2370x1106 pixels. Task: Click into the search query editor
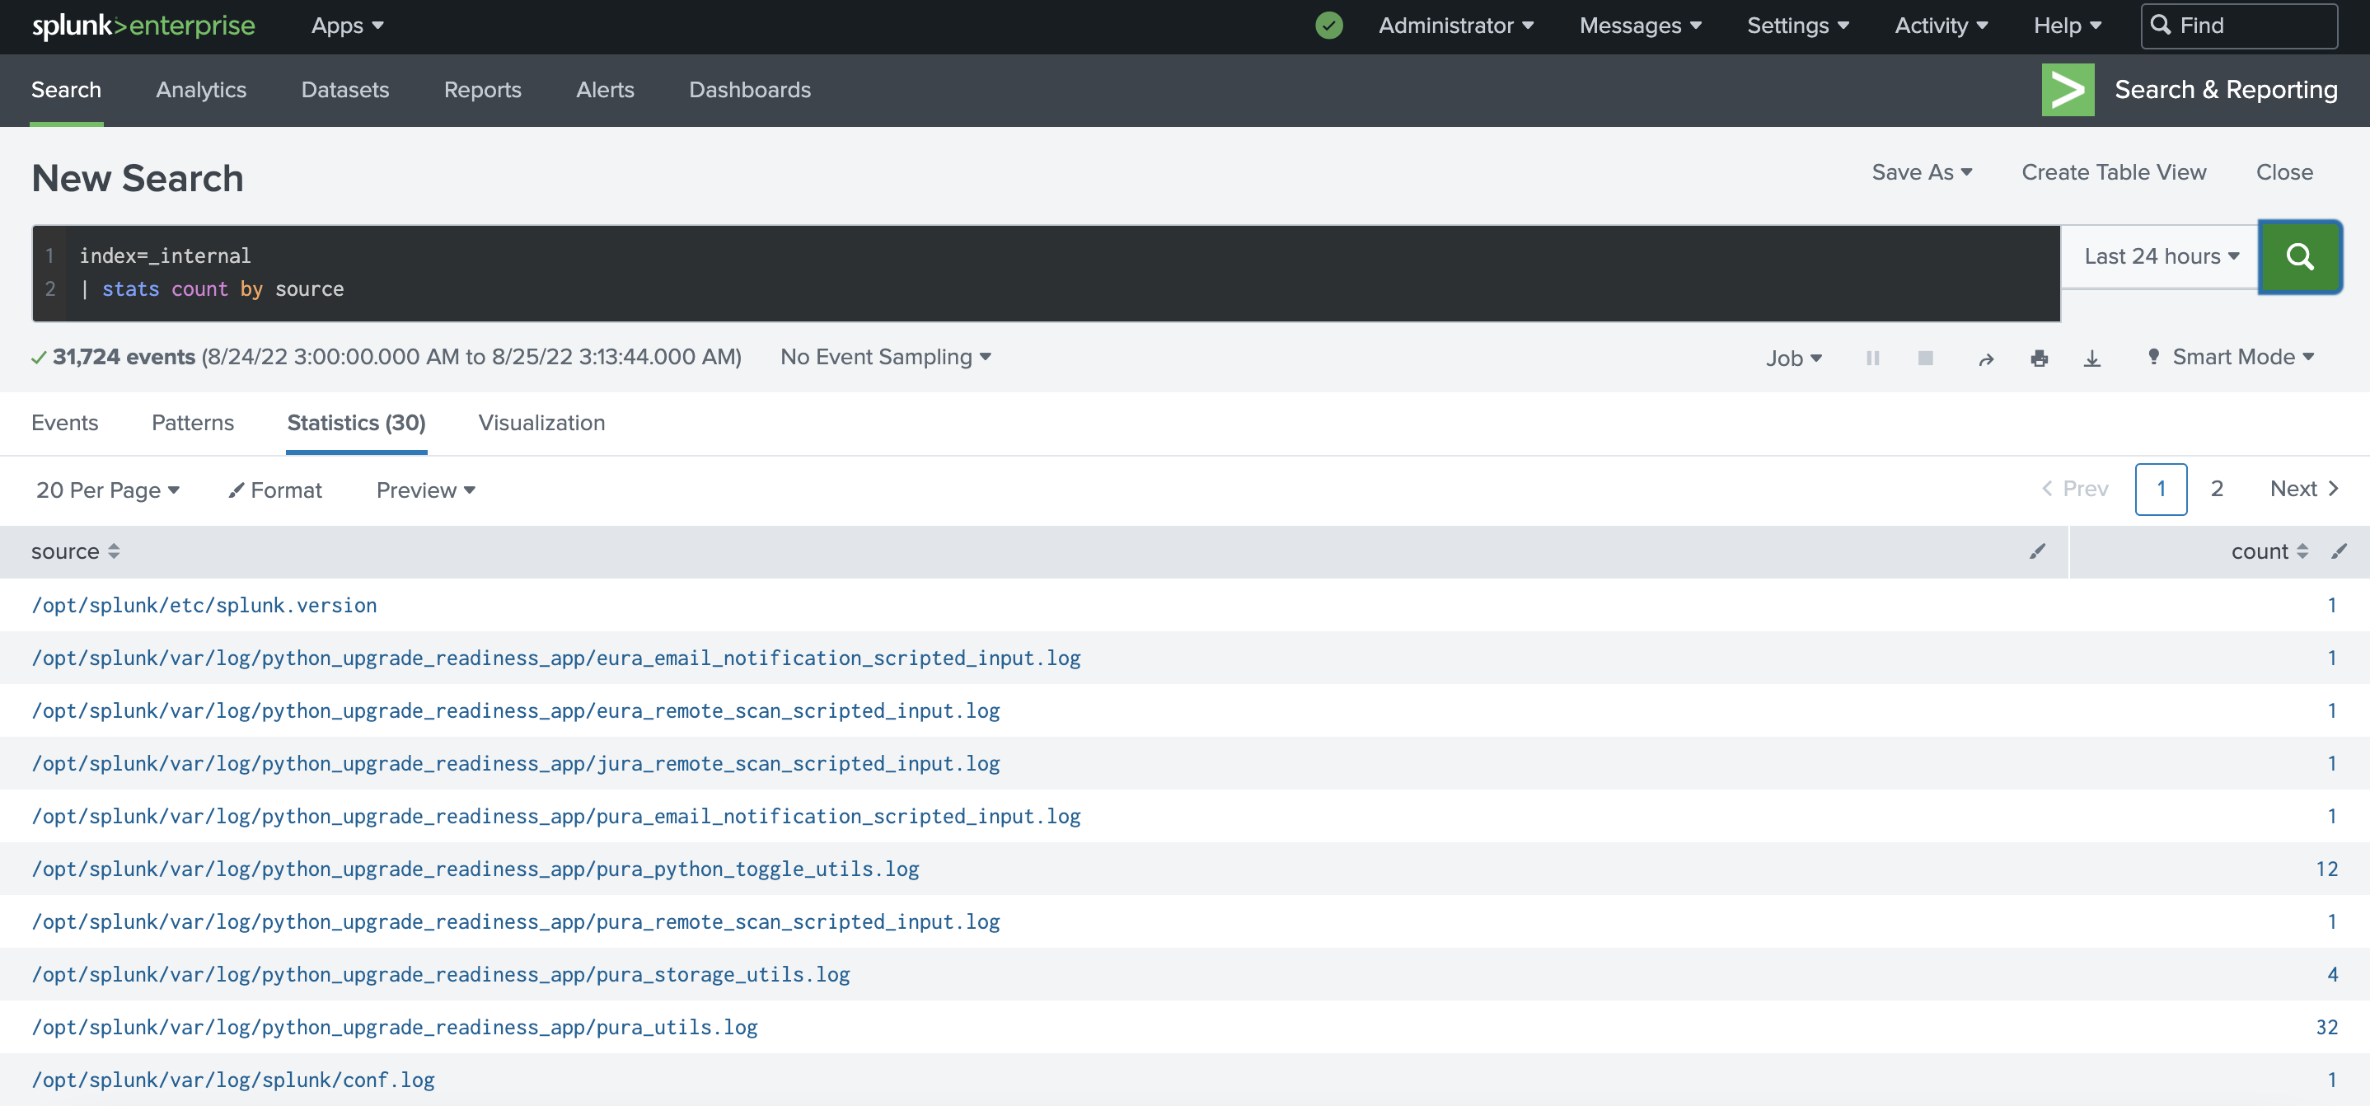1046,272
